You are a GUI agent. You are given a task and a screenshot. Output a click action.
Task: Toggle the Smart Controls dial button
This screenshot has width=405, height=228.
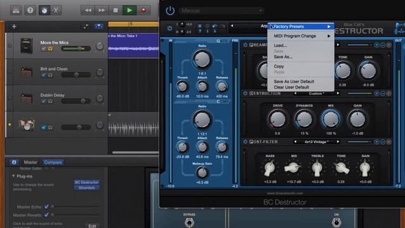coord(44,10)
